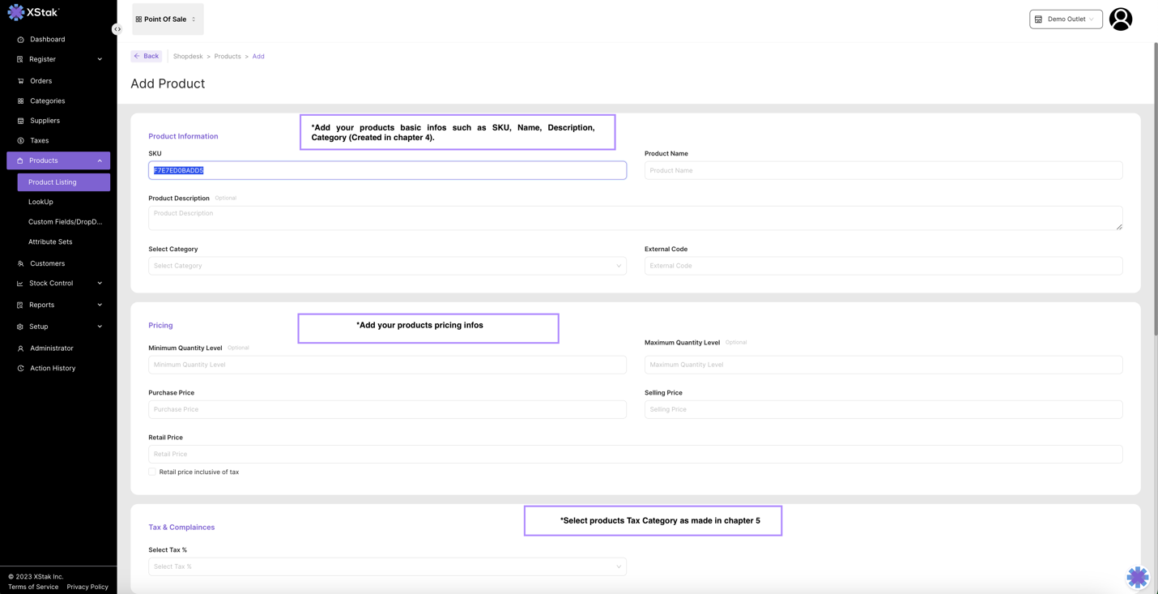The height and width of the screenshot is (594, 1158).
Task: Open the Select Category dropdown
Action: 387,266
